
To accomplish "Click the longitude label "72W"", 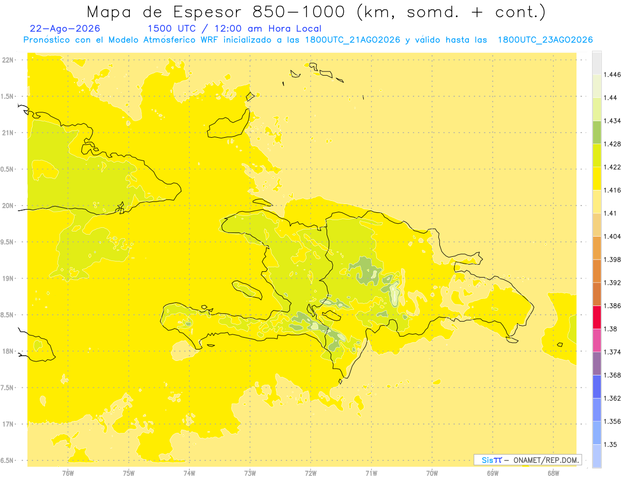I will coord(311,473).
